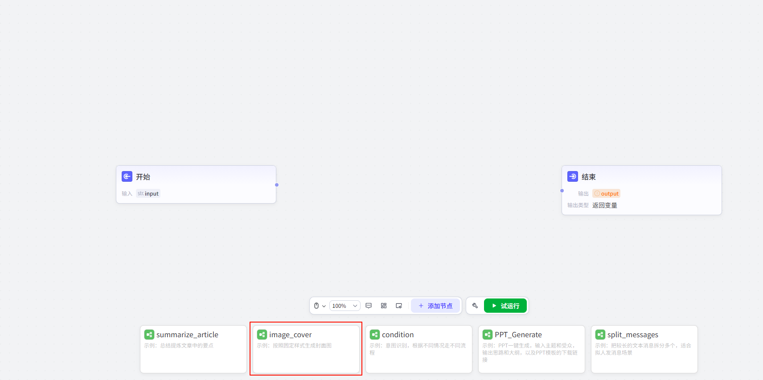Click the green icon on split_messages card

600,335
